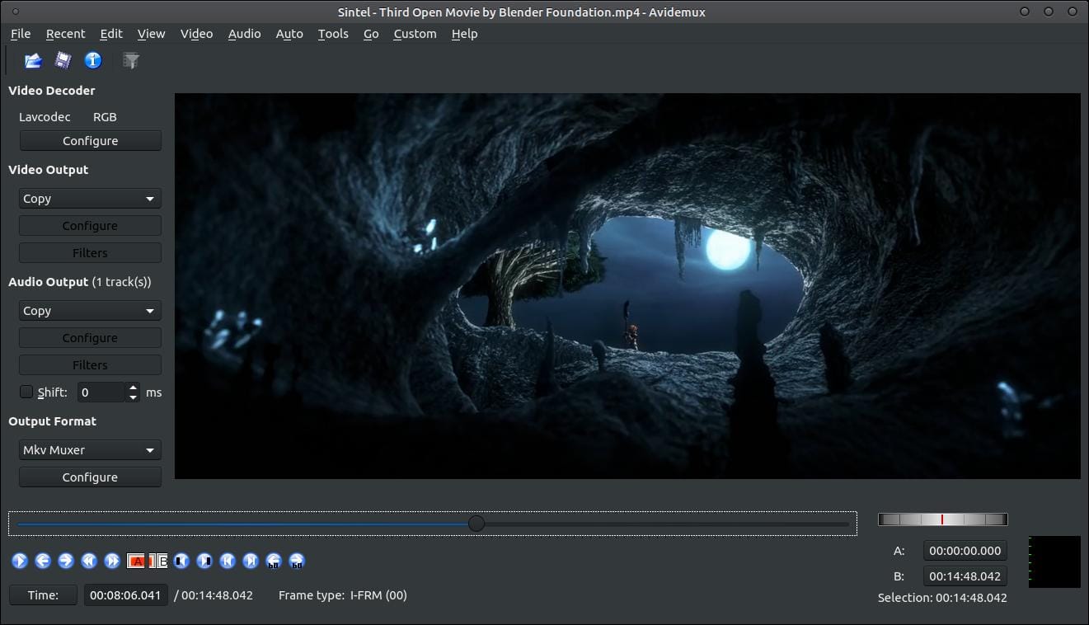1089x625 pixels.
Task: Set marker B at the current frame
Action: 158,561
